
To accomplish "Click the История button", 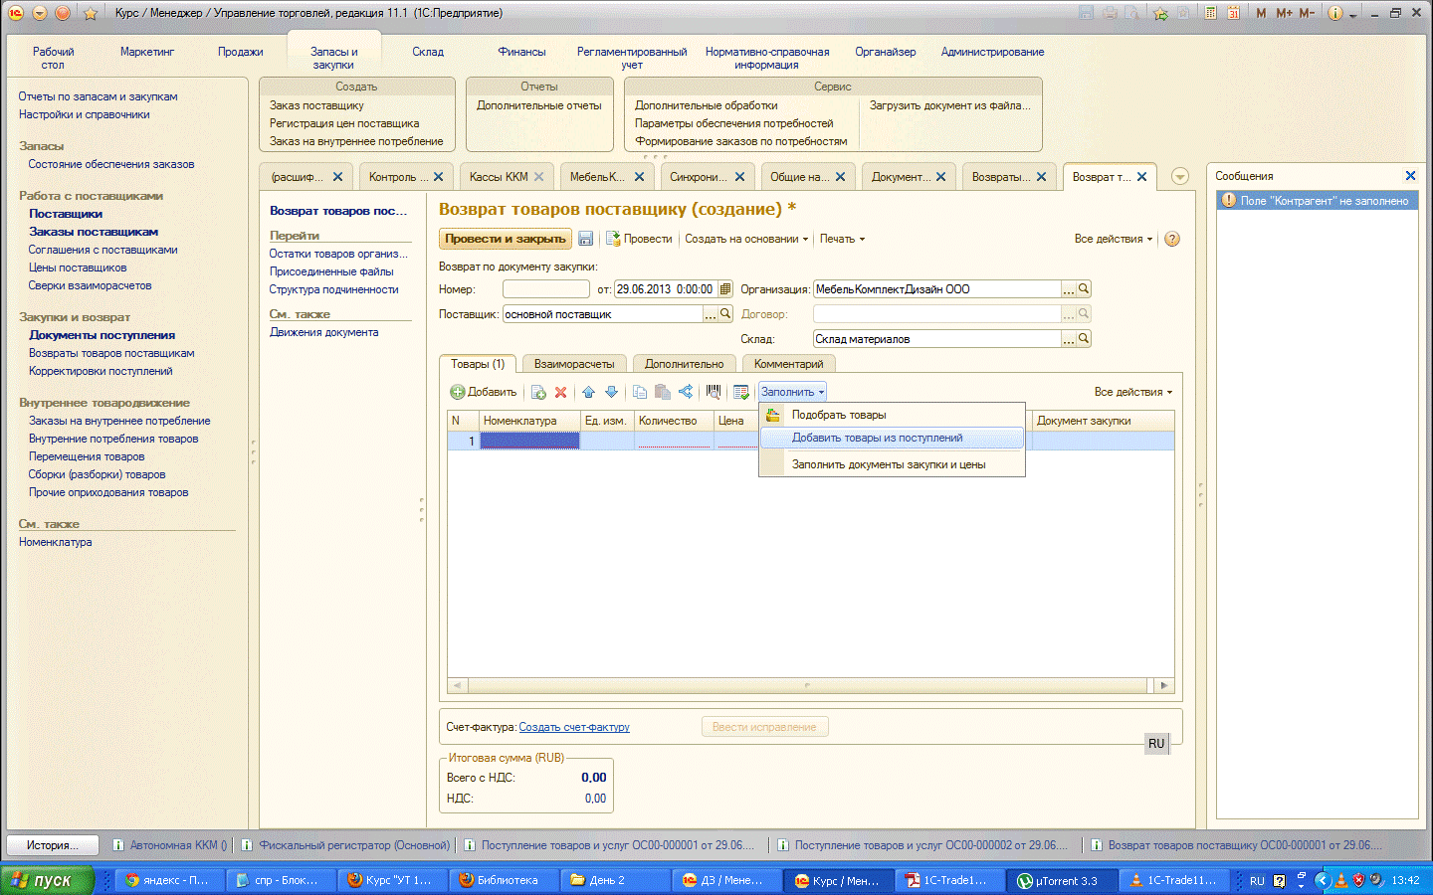I will coord(54,845).
